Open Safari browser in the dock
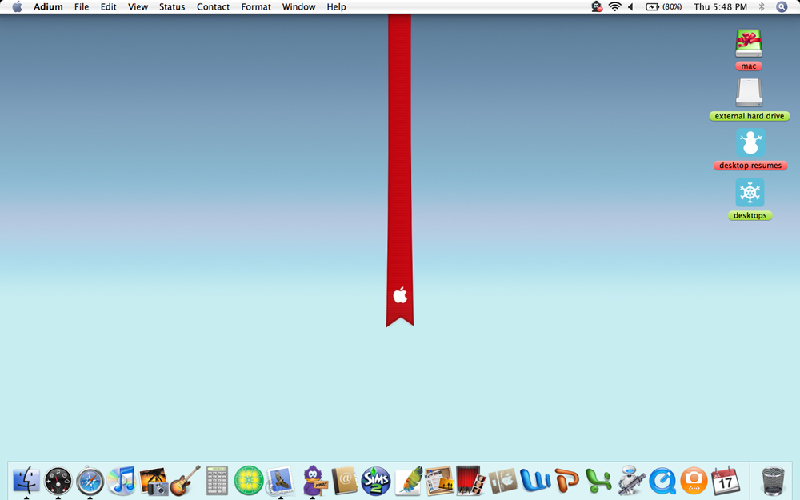This screenshot has height=500, width=800. (x=90, y=481)
